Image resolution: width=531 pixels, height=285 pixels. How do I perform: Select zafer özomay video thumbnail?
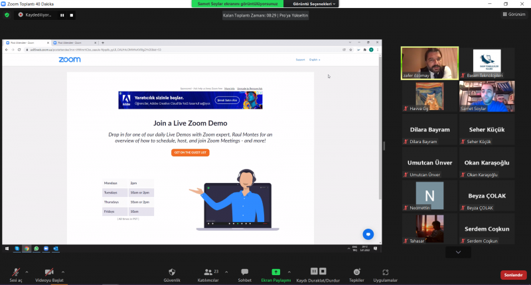(x=429, y=63)
